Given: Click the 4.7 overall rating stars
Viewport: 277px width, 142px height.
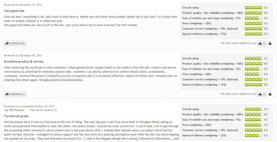Looking at the screenshot, I should tap(253, 58).
